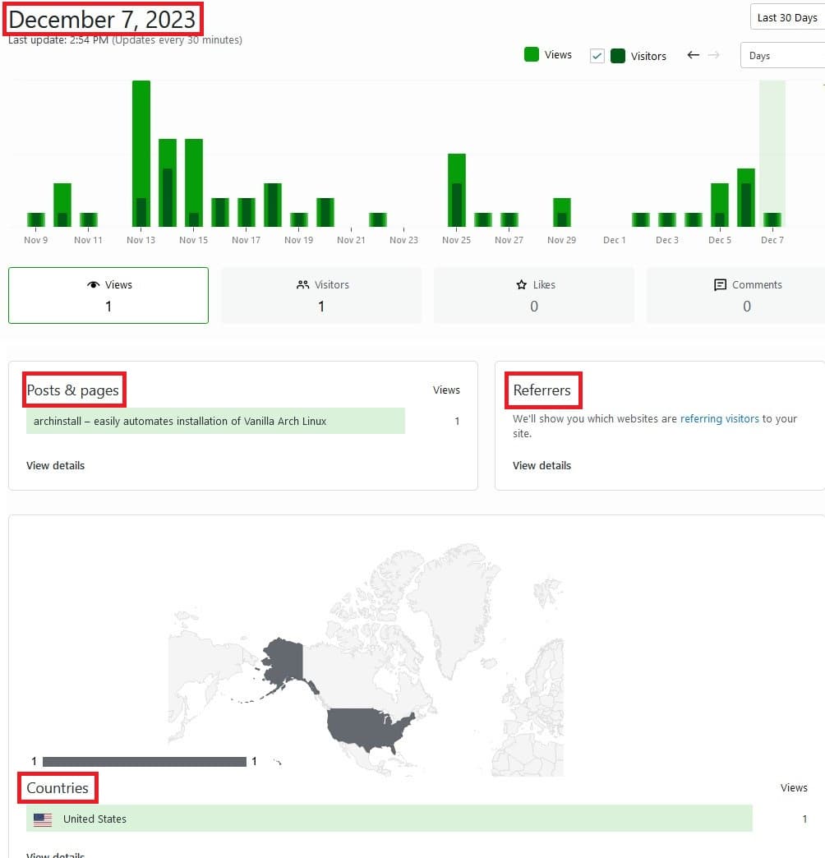The width and height of the screenshot is (825, 858).
Task: Click the star icon in Likes tab
Action: point(521,285)
